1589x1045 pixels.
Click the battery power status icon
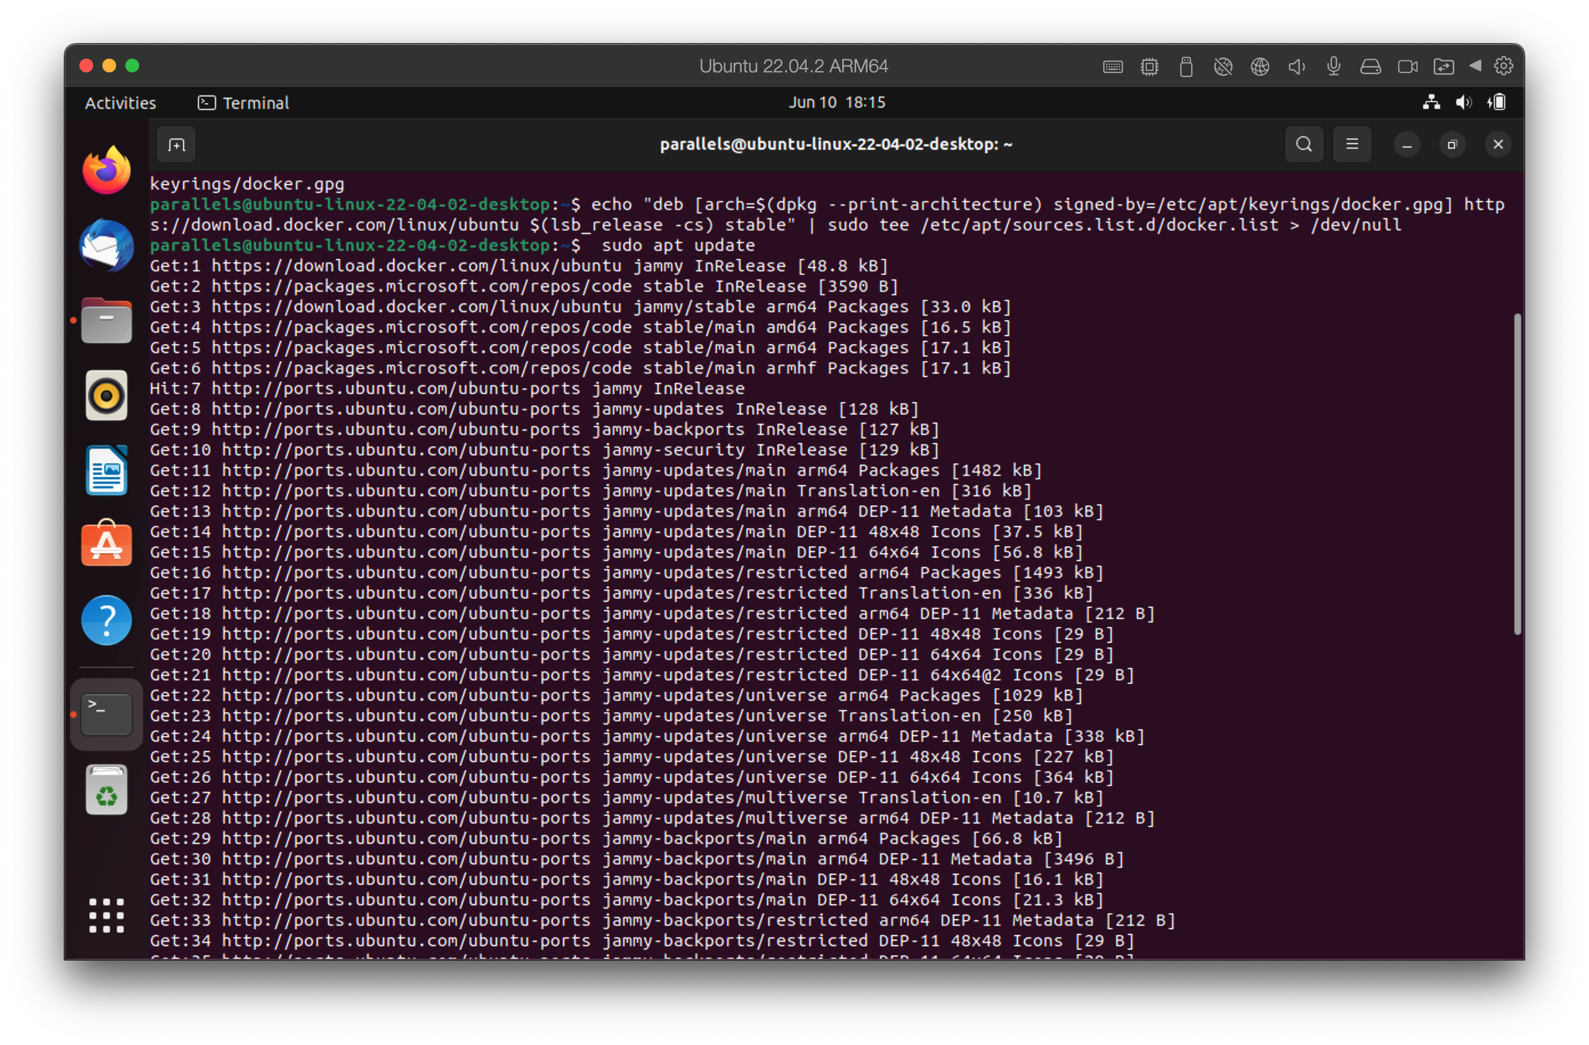click(x=1496, y=102)
